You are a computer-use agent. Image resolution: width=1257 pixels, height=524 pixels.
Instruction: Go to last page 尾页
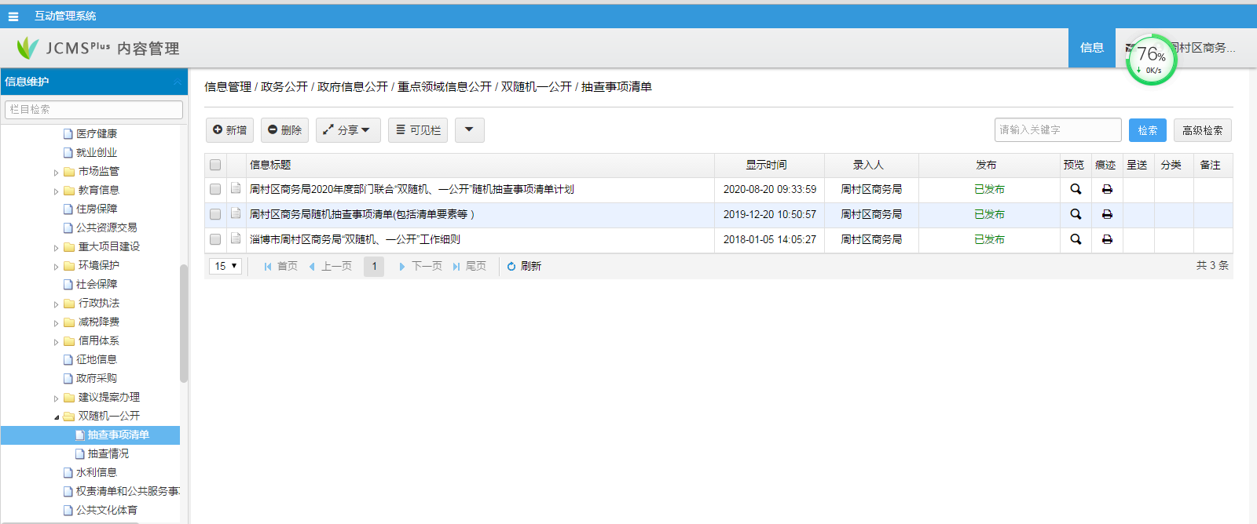(x=469, y=267)
